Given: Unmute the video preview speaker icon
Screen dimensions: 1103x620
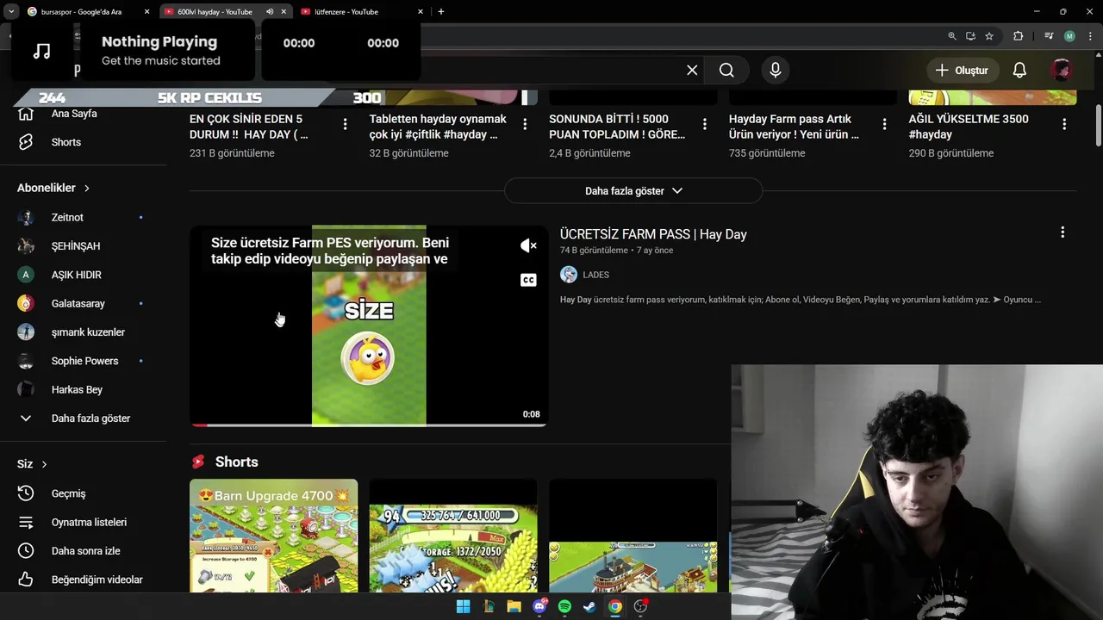Looking at the screenshot, I should 528,246.
